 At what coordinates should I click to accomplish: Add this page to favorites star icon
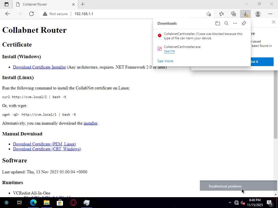[208, 14]
